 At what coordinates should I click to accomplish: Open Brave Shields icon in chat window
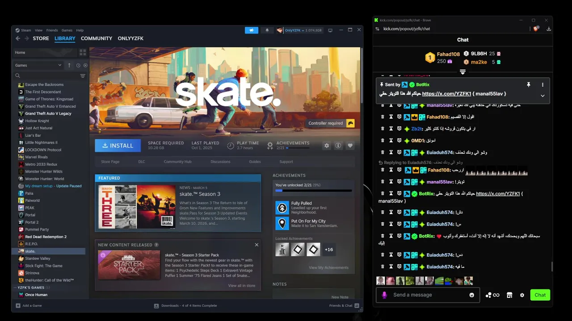click(x=536, y=29)
